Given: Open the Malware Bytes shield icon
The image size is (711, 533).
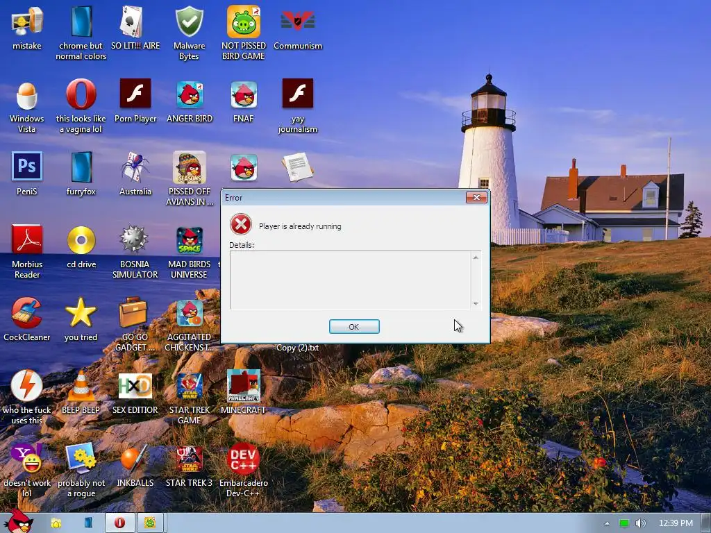Looking at the screenshot, I should pos(189,22).
